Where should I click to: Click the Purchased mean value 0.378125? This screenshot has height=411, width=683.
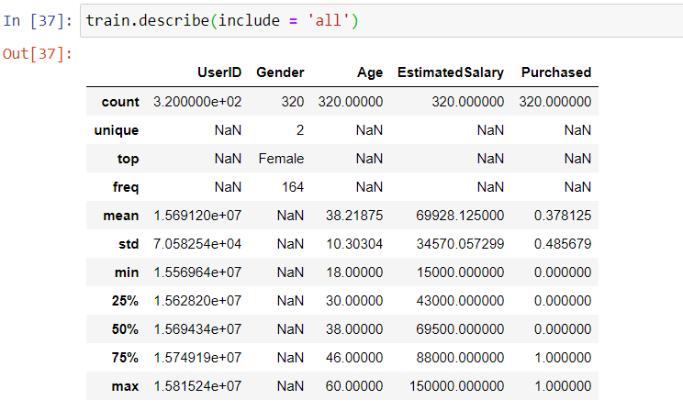click(556, 216)
